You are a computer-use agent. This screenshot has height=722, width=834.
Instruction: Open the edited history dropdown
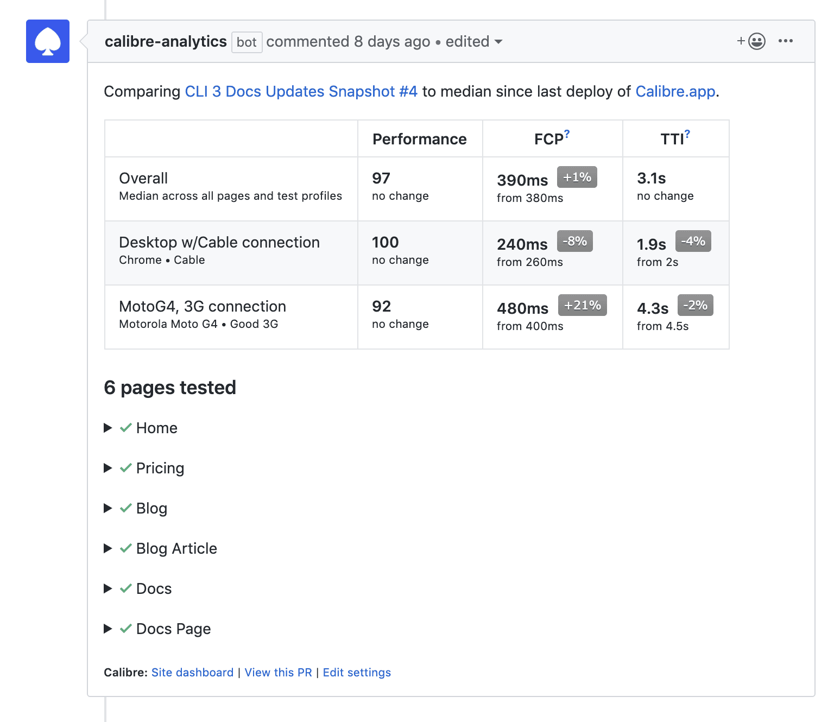click(x=473, y=41)
